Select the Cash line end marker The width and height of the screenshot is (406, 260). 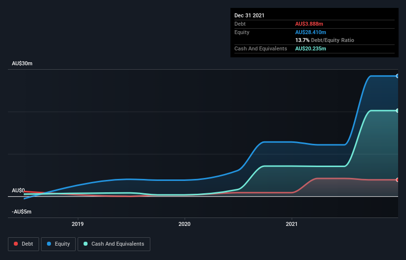tap(398, 111)
